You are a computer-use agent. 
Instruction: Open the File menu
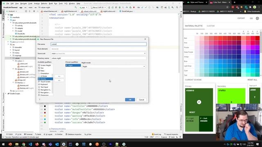[8, 4]
